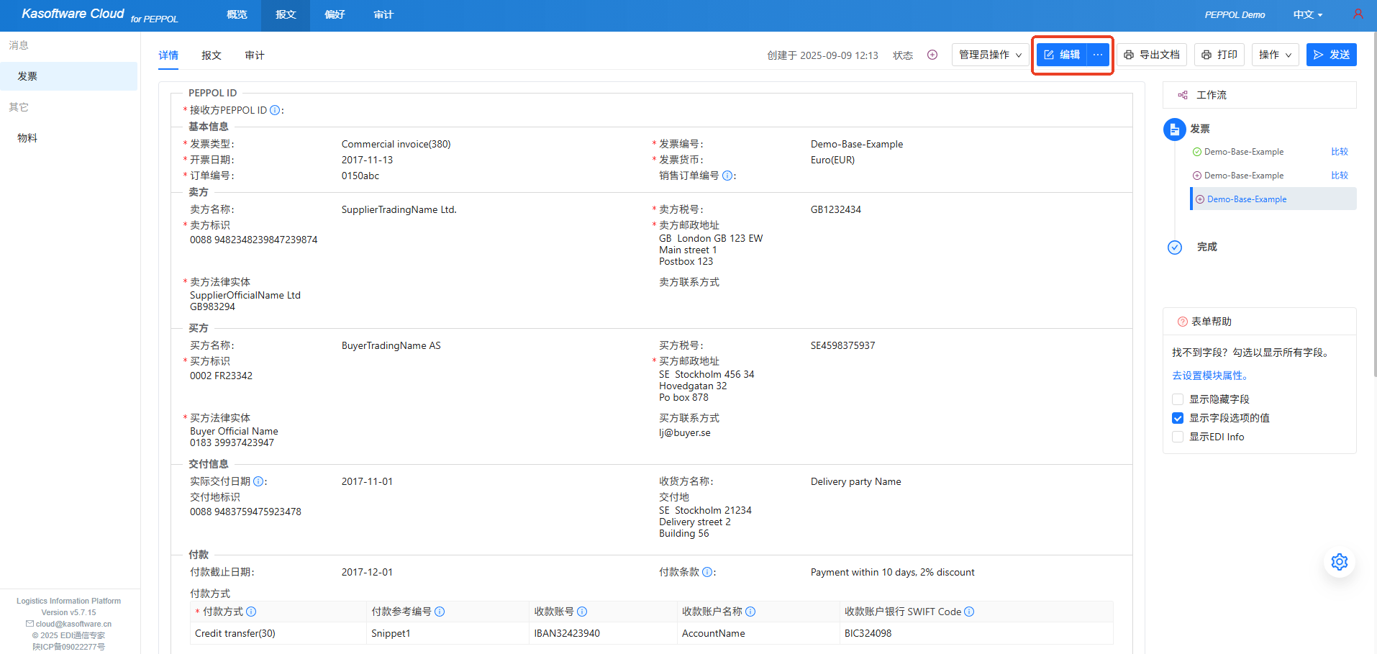1377x654 pixels.
Task: Uncheck 显示字段选项的值
Action: pos(1177,418)
